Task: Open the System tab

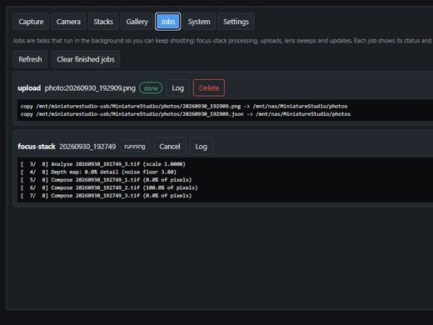Action: pos(199,22)
